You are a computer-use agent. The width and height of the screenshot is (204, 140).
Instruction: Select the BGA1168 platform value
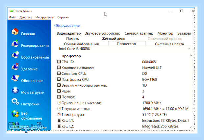(150, 79)
